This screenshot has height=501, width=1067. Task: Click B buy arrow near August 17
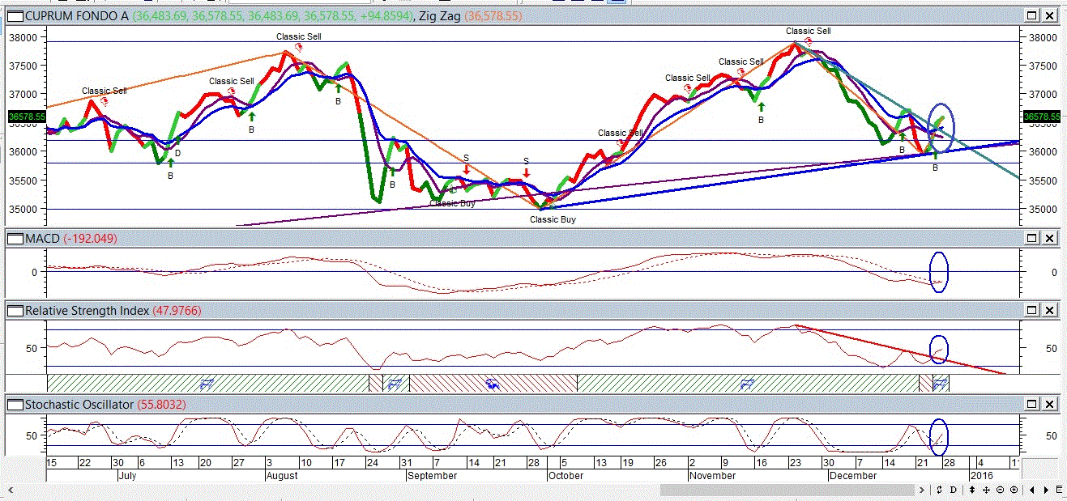click(x=338, y=89)
